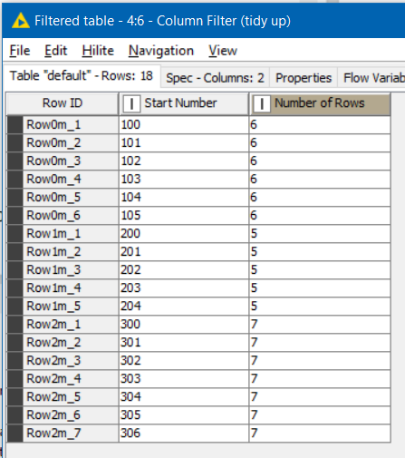Select the Table "default" rows tab

82,76
